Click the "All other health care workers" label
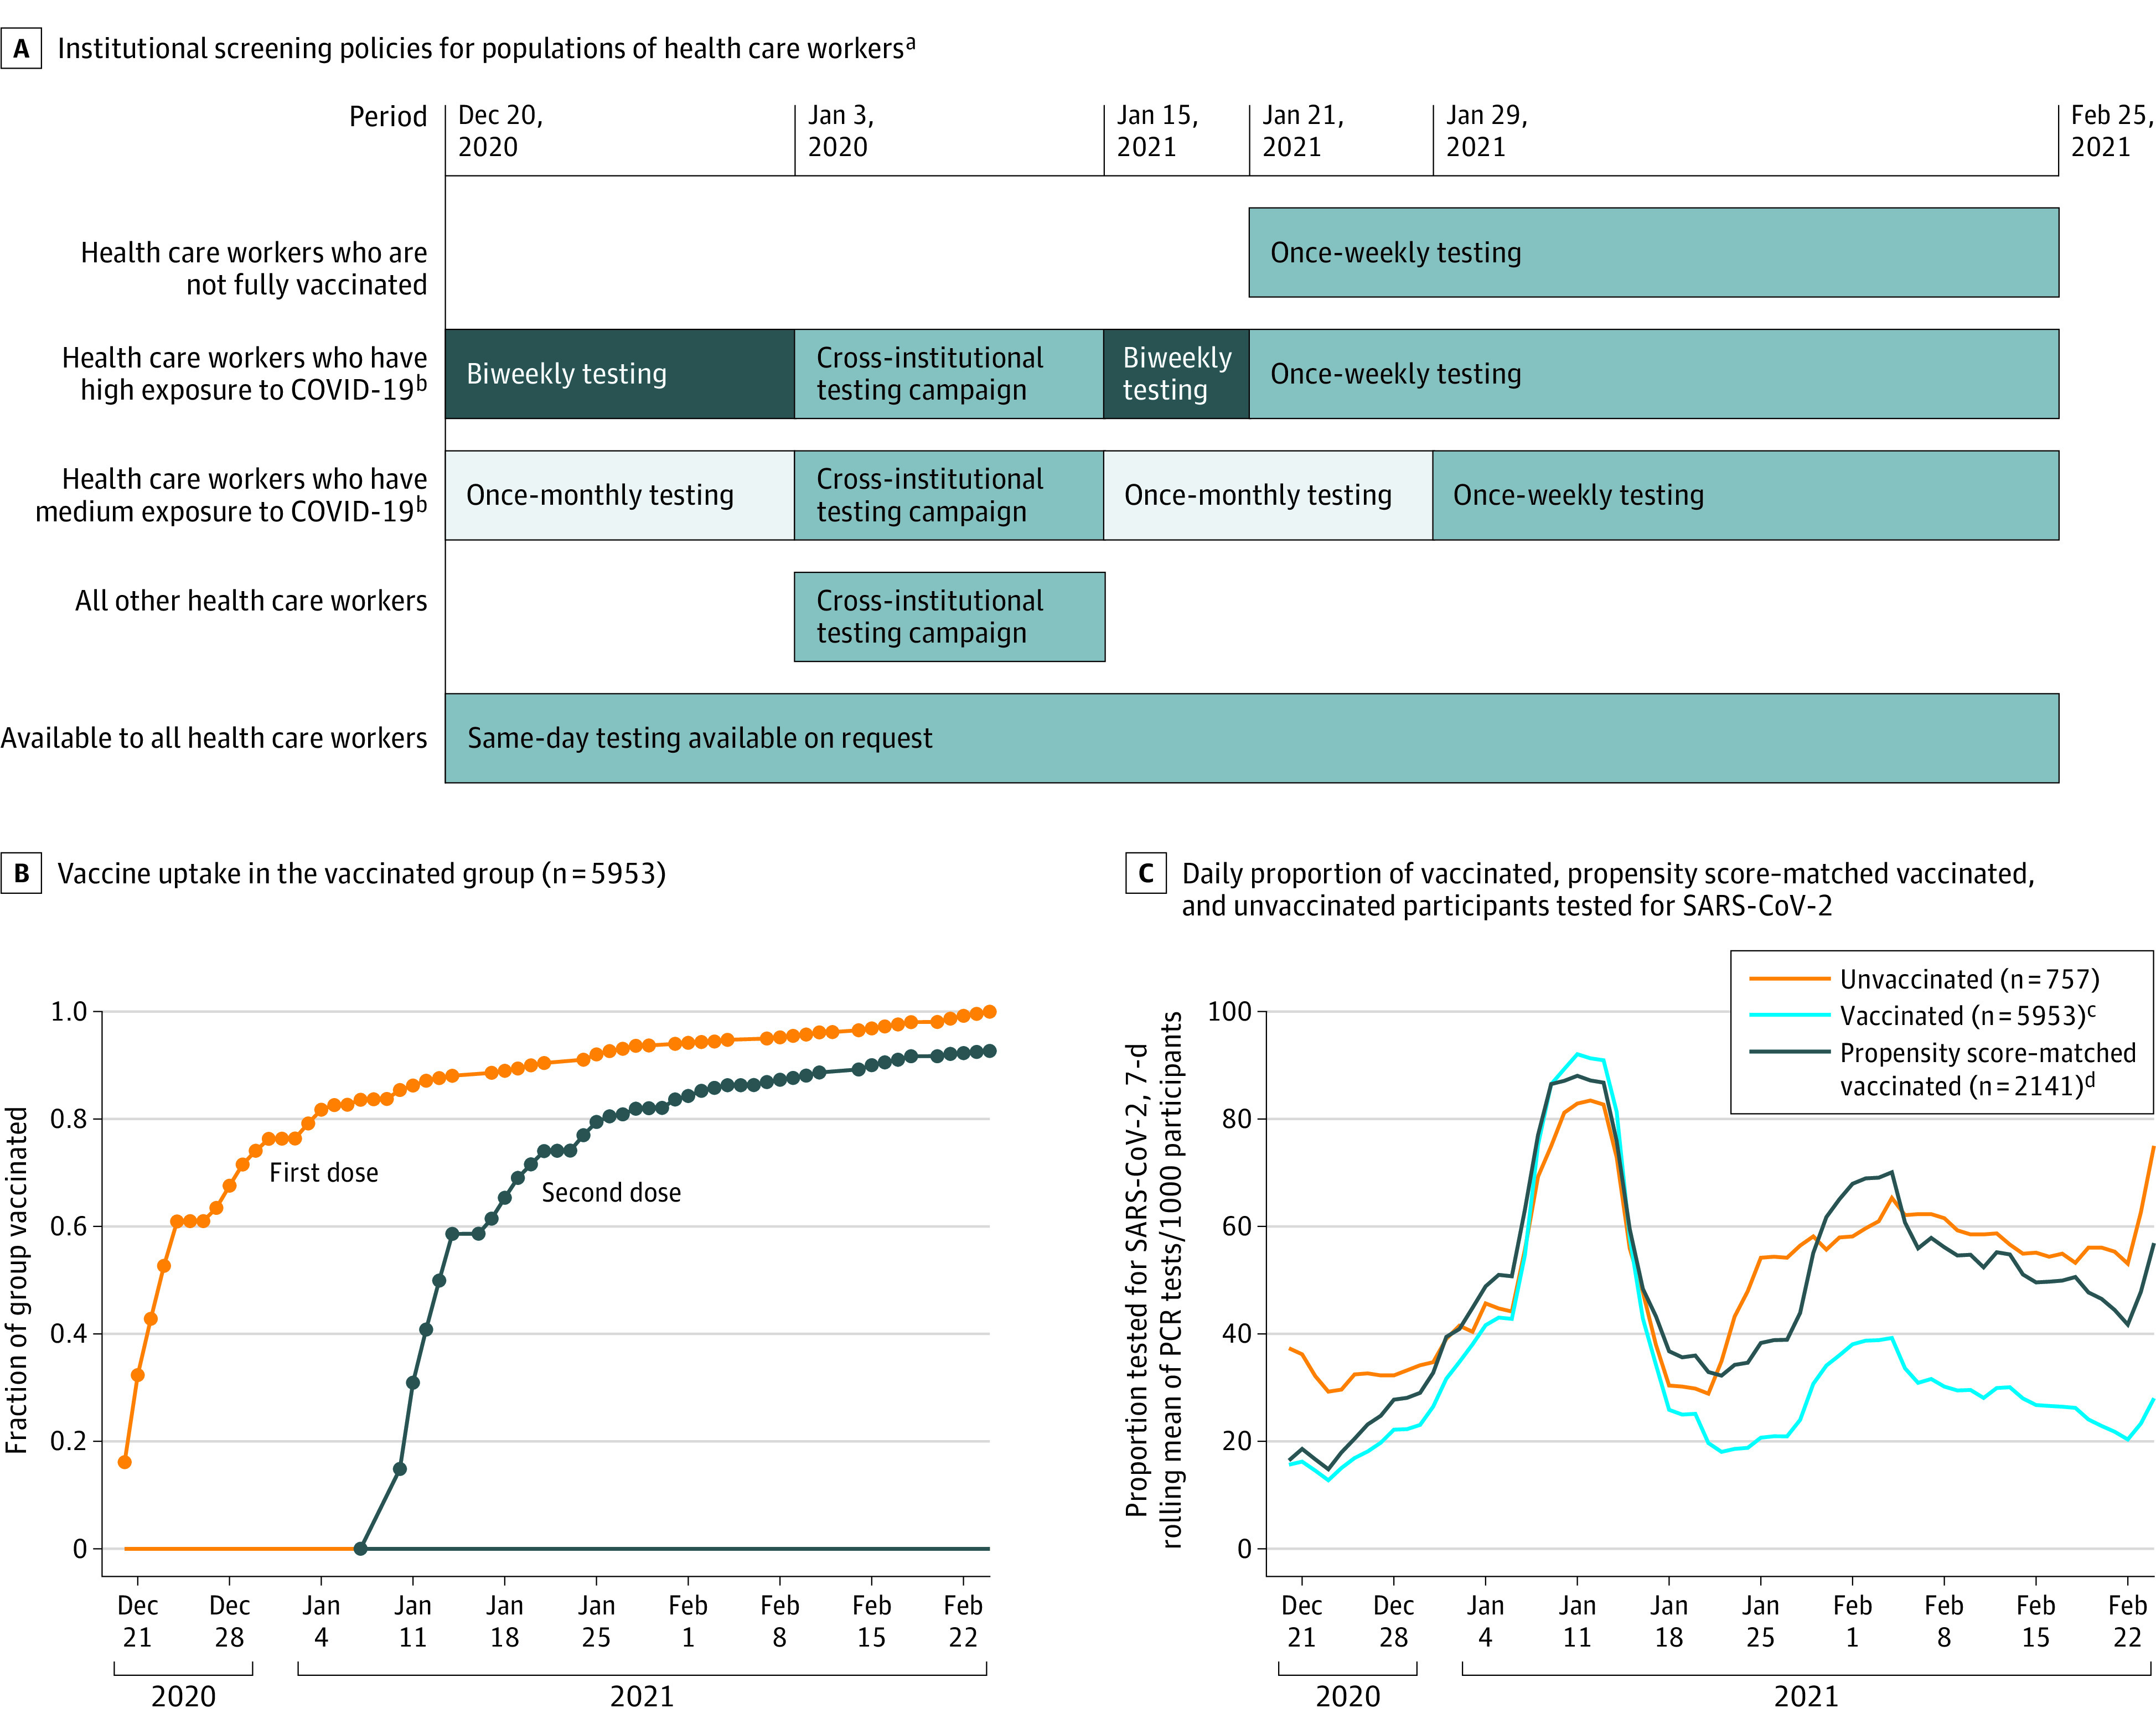This screenshot has height=1734, width=2156. pyautogui.click(x=251, y=601)
